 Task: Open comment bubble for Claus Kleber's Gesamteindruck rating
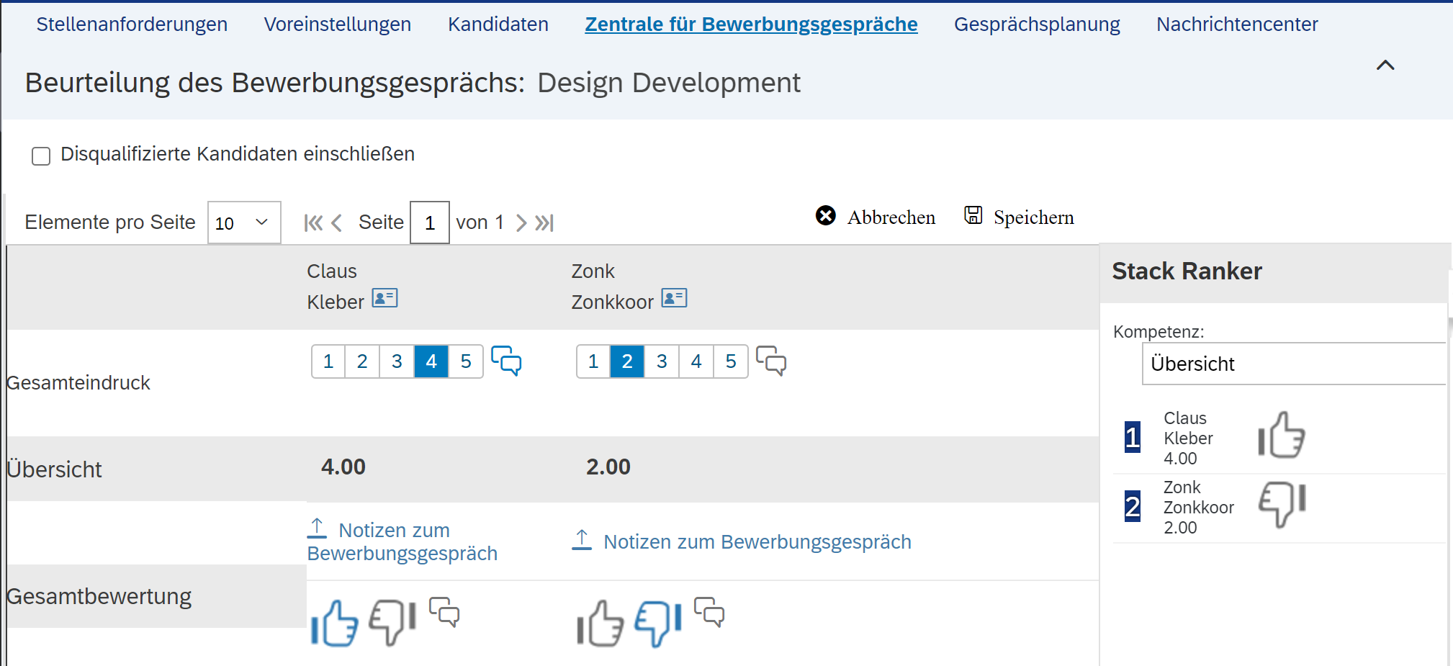tap(506, 361)
